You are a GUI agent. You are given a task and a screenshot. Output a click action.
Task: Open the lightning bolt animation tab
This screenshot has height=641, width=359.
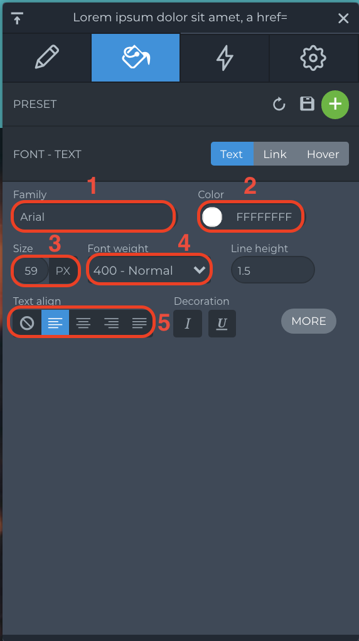(225, 58)
